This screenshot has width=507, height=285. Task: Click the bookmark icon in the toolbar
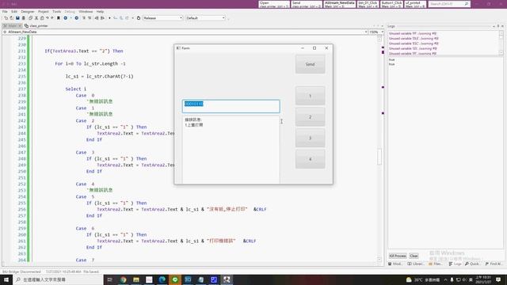[x=59, y=18]
